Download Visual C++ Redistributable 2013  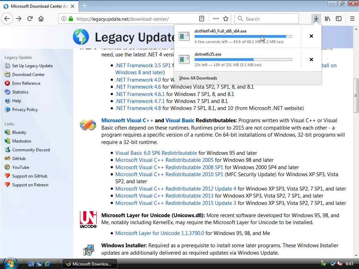point(164,196)
